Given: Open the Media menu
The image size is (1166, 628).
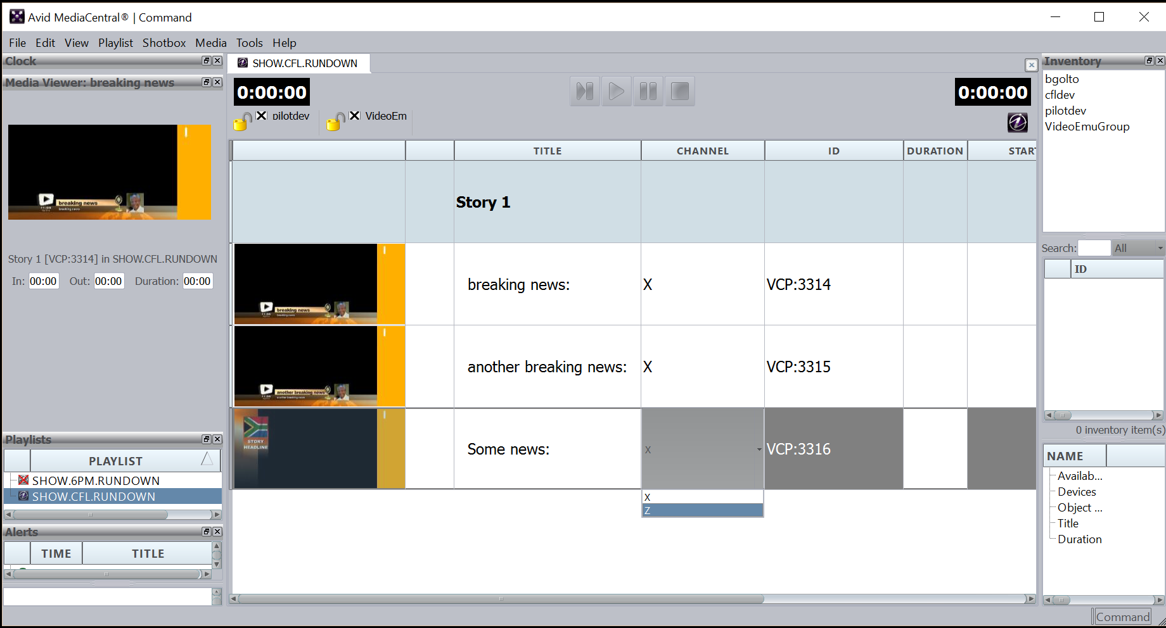Looking at the screenshot, I should pos(210,42).
